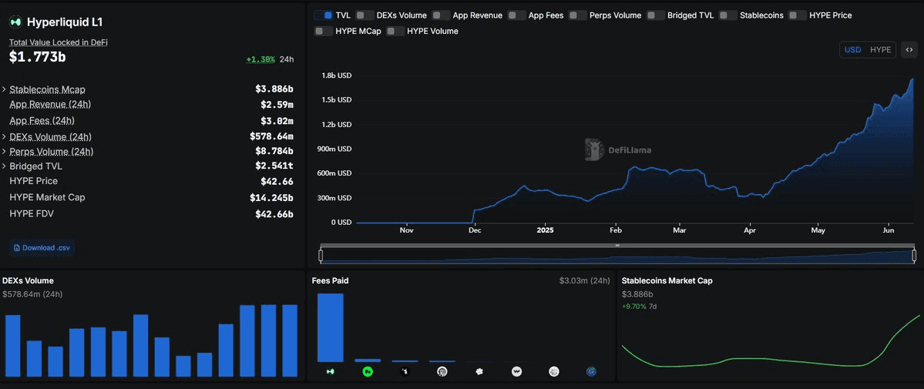
Task: Expand the Stablecoins Mcap row chevron
Action: [x=4, y=89]
